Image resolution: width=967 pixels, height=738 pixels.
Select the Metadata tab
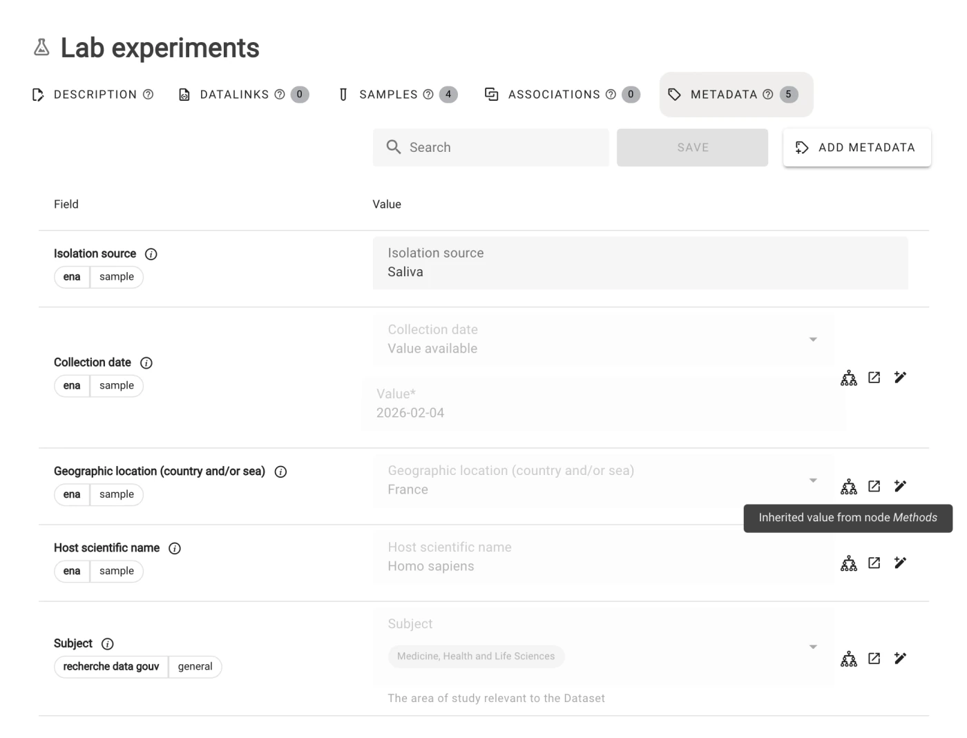736,95
